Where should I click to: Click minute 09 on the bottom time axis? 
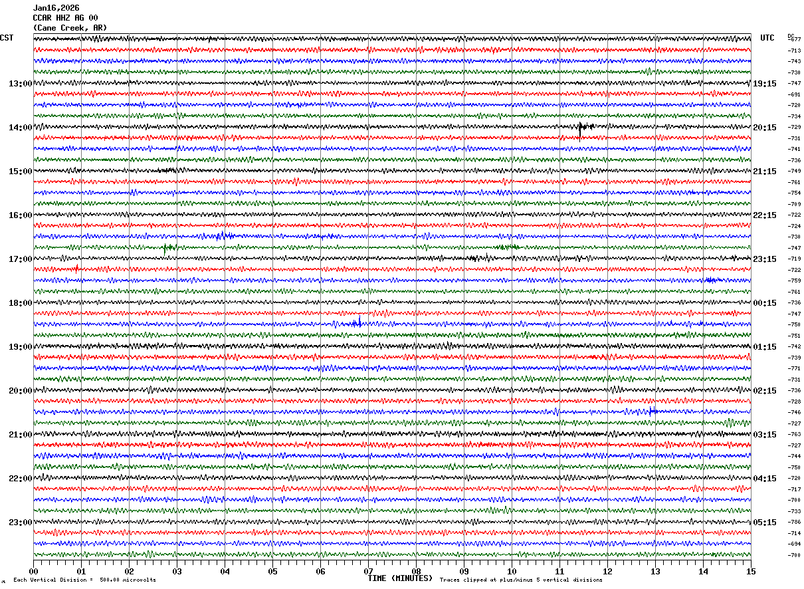click(464, 571)
